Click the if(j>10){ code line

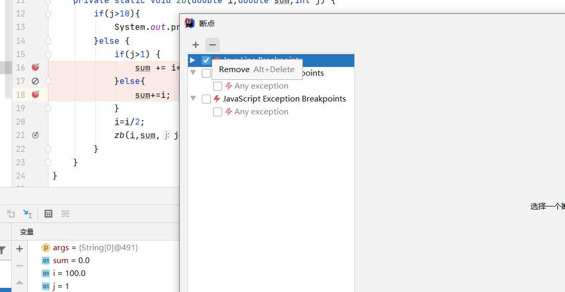click(x=117, y=14)
